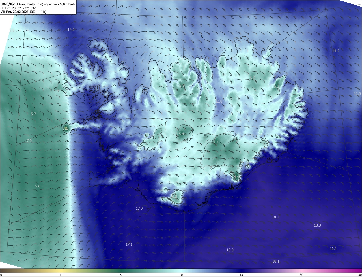
Task: Select the 4.9 value label on the map
Action: (x=236, y=177)
